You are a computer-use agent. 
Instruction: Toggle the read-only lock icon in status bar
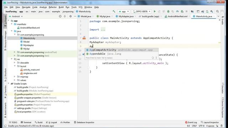pyautogui.click(x=217, y=126)
